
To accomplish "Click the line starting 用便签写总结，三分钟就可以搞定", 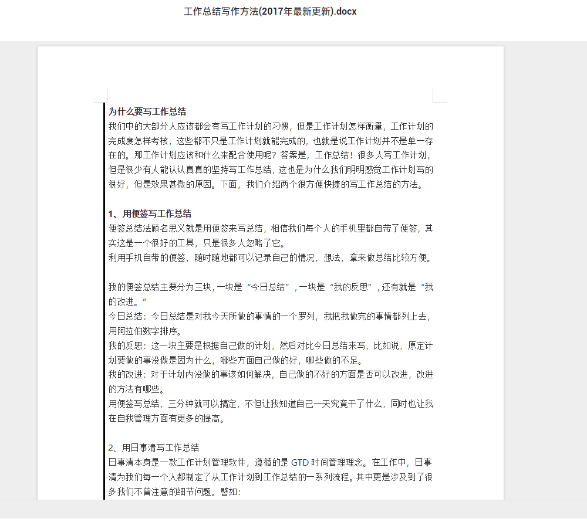I will point(271,404).
